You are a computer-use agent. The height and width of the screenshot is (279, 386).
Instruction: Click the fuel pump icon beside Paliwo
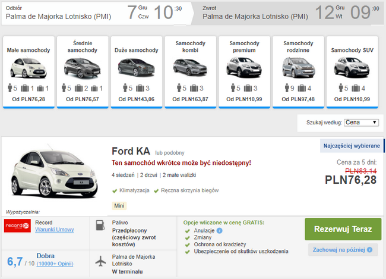[100, 225]
